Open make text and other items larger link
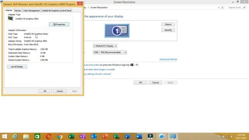The height and width of the screenshot is (140, 249). 100,69
